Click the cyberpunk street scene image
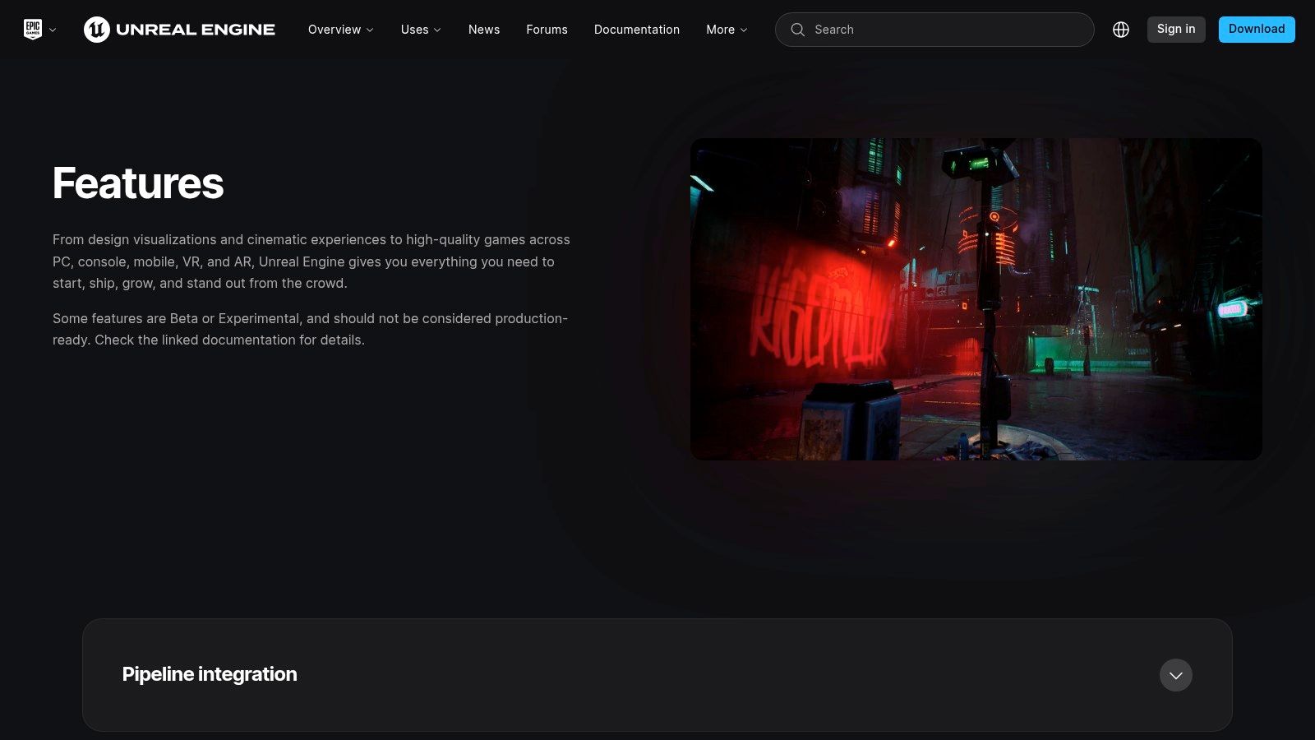The image size is (1315, 740). [x=976, y=299]
